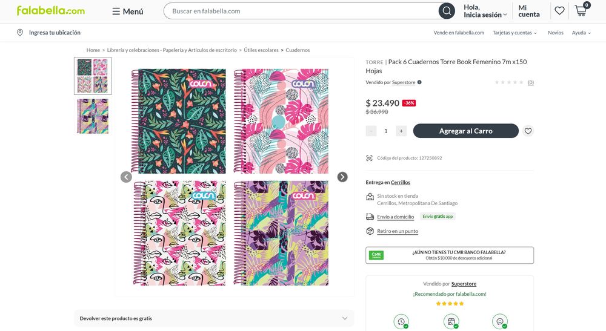Increase quantity with plus button
The height and width of the screenshot is (331, 606).
(x=401, y=131)
